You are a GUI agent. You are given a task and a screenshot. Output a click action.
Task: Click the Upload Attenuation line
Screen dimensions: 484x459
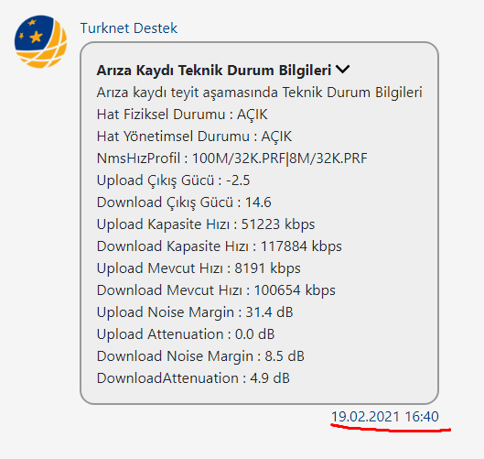pos(186,334)
